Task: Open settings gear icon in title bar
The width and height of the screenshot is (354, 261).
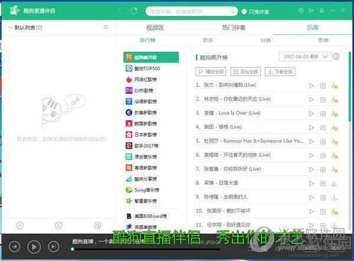Action: pyautogui.click(x=301, y=11)
